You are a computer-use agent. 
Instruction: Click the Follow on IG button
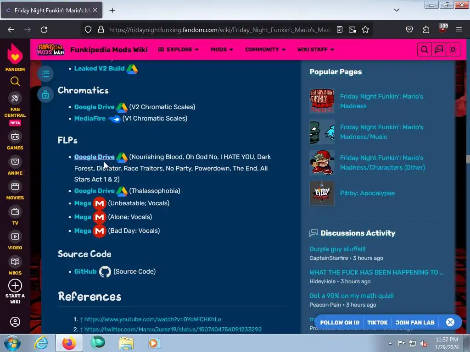click(x=340, y=322)
